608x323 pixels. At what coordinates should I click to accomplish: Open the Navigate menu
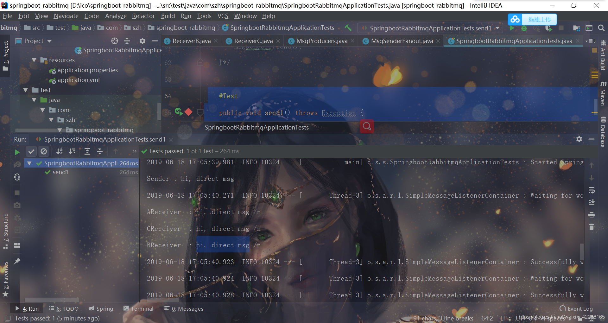pos(66,16)
